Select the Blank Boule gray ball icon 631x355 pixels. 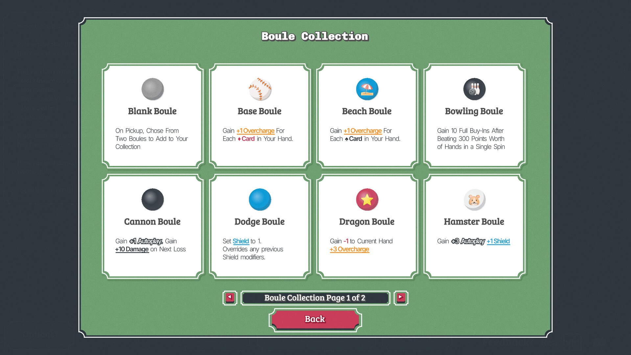152,89
